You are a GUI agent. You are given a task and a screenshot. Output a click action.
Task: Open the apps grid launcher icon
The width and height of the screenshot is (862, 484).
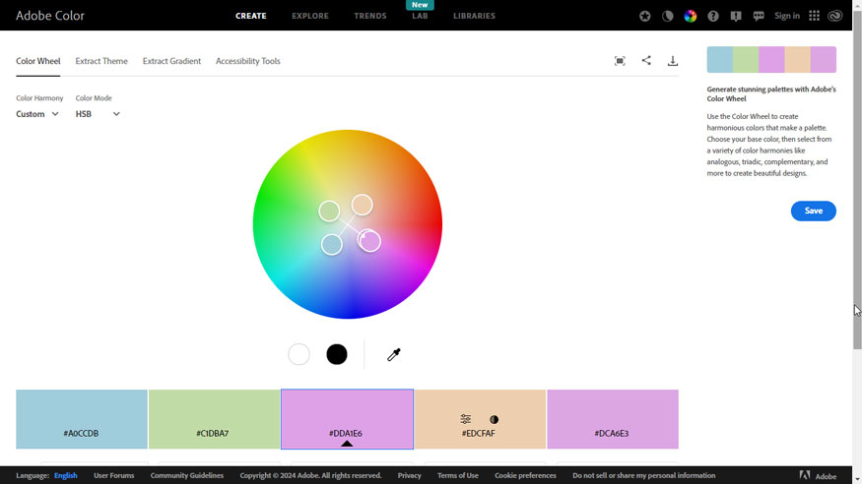(814, 16)
